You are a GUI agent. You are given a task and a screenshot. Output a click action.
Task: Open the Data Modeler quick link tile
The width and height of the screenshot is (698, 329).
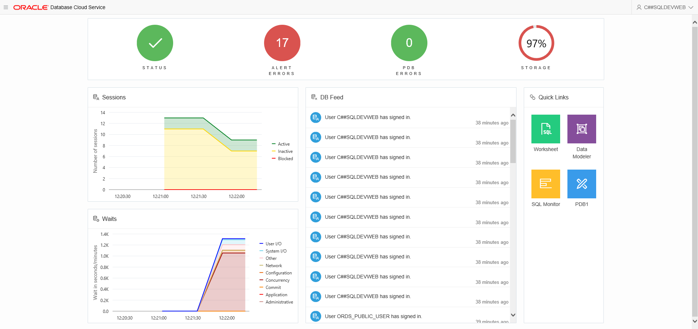582,129
